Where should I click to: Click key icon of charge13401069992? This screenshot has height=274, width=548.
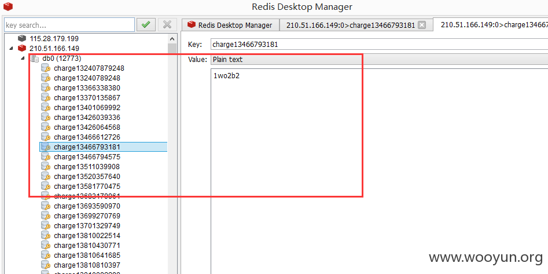(46, 107)
